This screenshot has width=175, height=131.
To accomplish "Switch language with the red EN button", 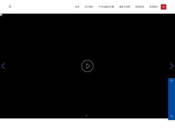I will 163,7.
